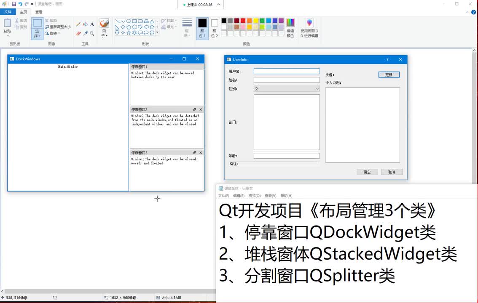Pick the yellow color swatch
The height and width of the screenshot is (303, 478).
coord(256,20)
